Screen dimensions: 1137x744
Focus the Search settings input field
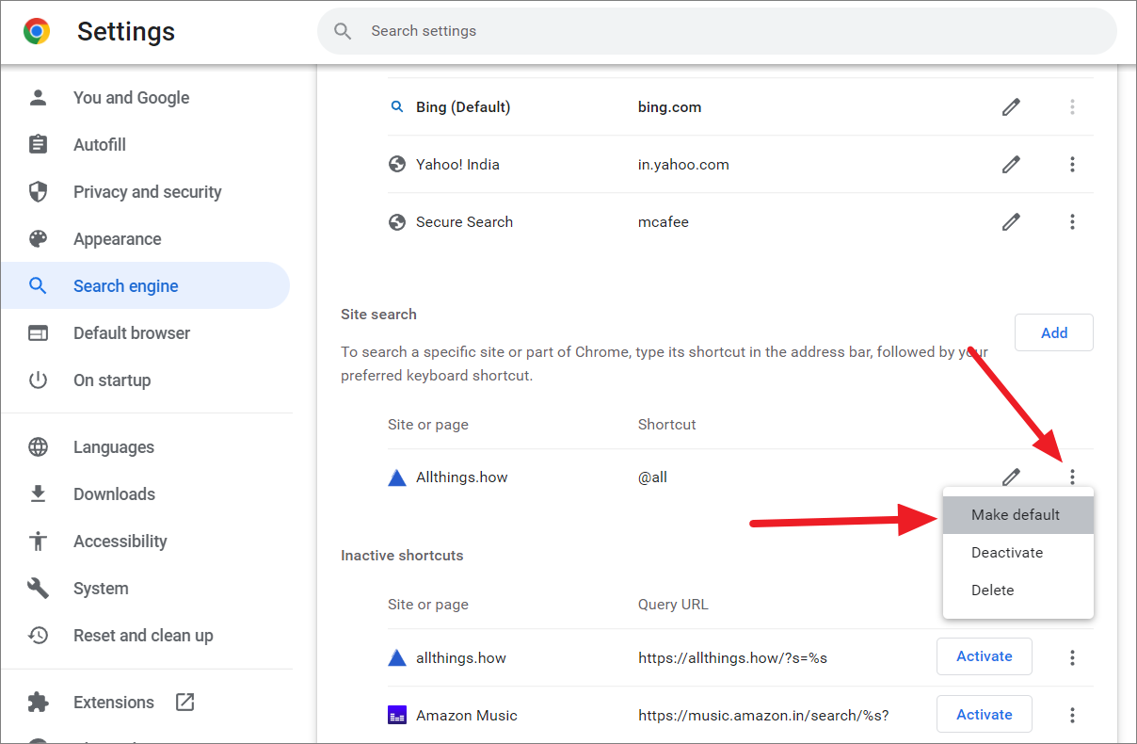coord(717,31)
